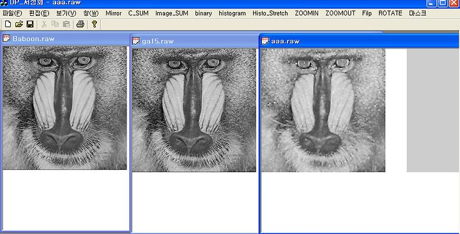Open the 편집(E) menu
Screen dimensions: 460x234
click(x=39, y=13)
